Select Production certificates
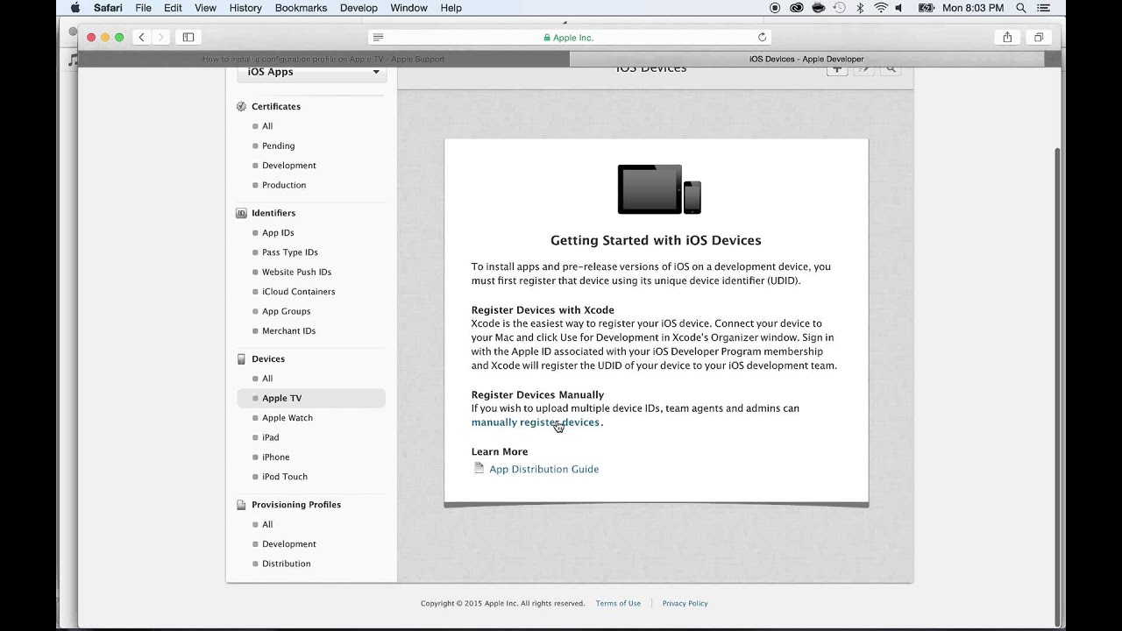Image resolution: width=1122 pixels, height=631 pixels. click(284, 185)
